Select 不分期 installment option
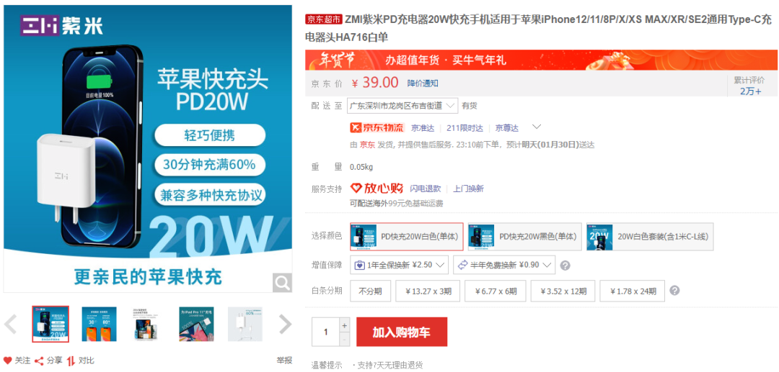The width and height of the screenshot is (779, 372). pyautogui.click(x=371, y=291)
